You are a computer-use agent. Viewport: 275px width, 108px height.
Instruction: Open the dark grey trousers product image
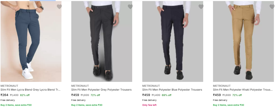tap(102, 41)
